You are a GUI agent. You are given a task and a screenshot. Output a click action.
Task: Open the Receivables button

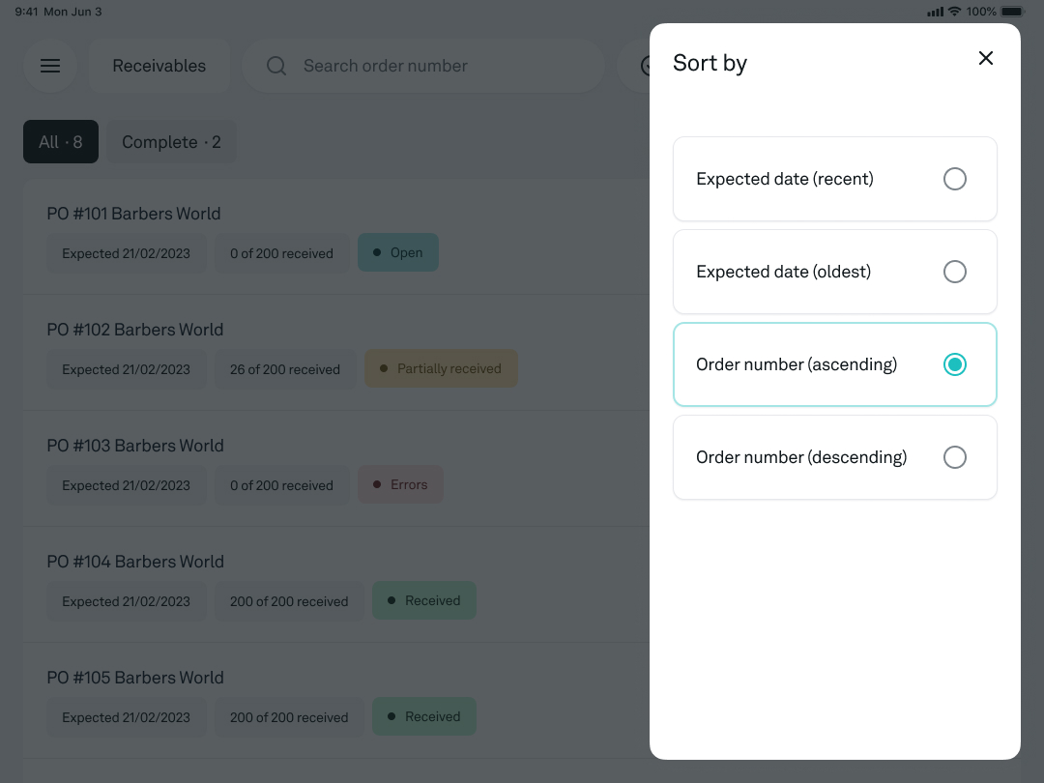[159, 66]
